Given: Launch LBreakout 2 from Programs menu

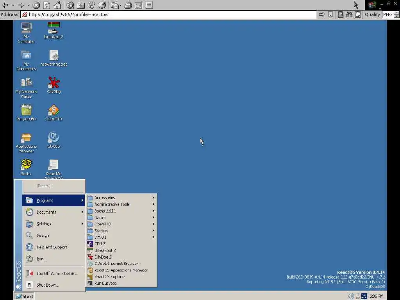Looking at the screenshot, I should tap(121, 250).
